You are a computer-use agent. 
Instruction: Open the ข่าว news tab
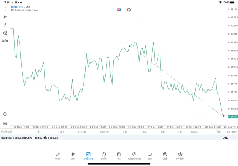coord(119,156)
